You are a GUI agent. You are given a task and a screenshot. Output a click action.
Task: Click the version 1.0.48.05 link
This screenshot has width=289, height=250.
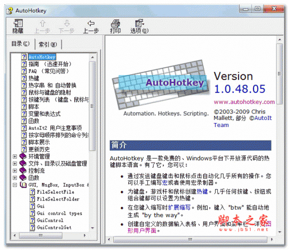tap(240, 89)
